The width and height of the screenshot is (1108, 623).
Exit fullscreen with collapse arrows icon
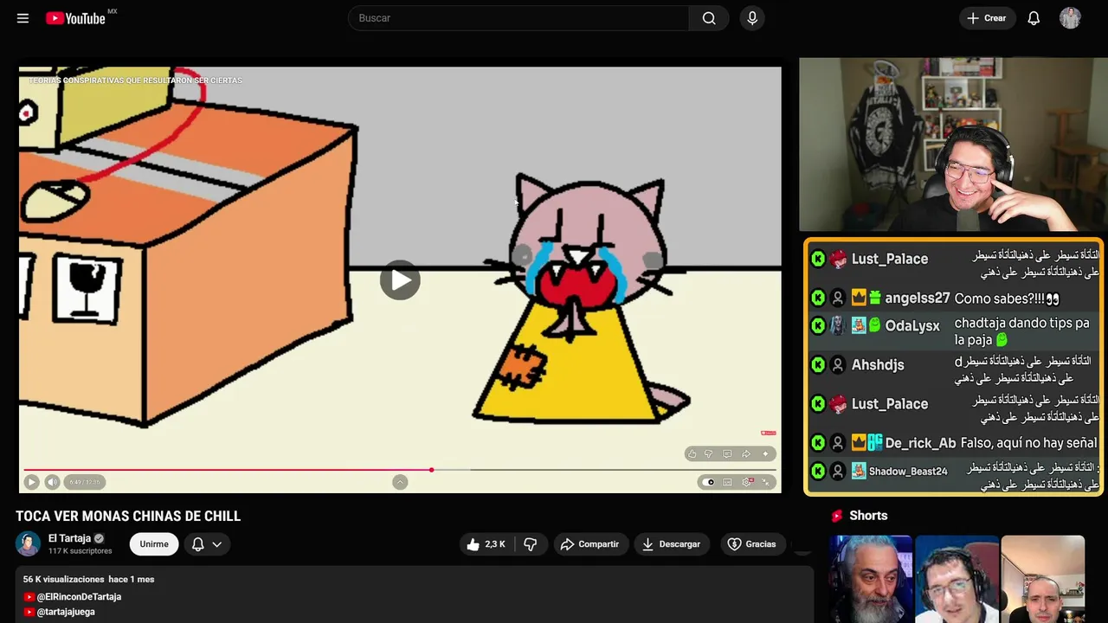[766, 482]
